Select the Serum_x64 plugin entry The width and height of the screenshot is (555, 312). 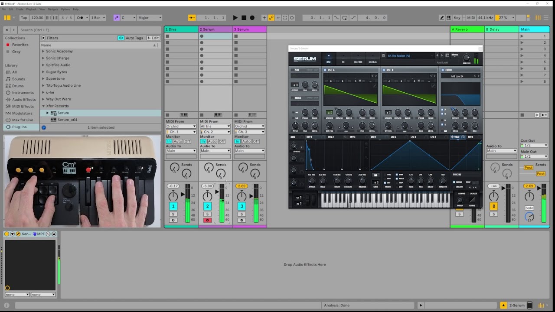click(67, 120)
